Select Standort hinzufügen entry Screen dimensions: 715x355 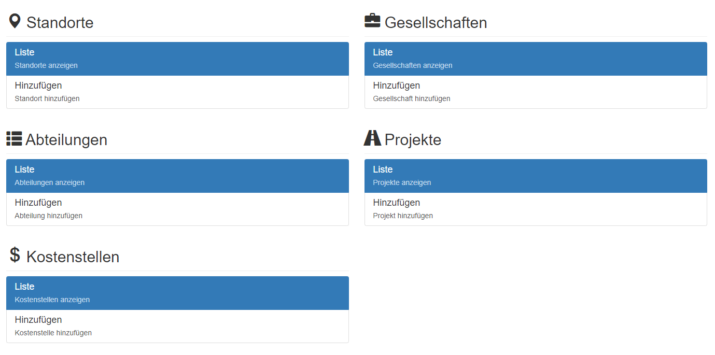pos(177,92)
